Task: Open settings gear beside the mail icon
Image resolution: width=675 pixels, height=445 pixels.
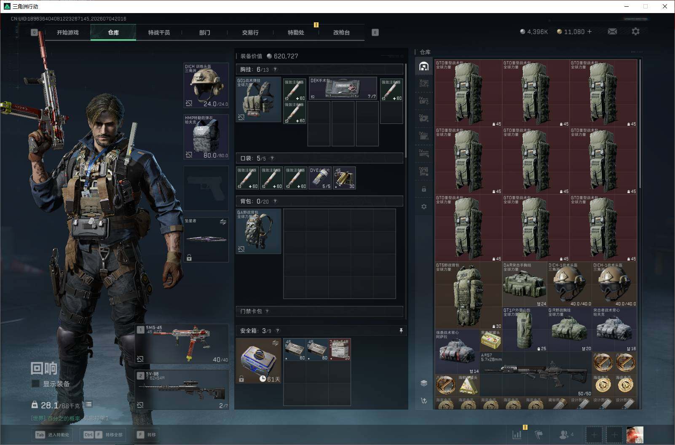Action: [x=635, y=32]
